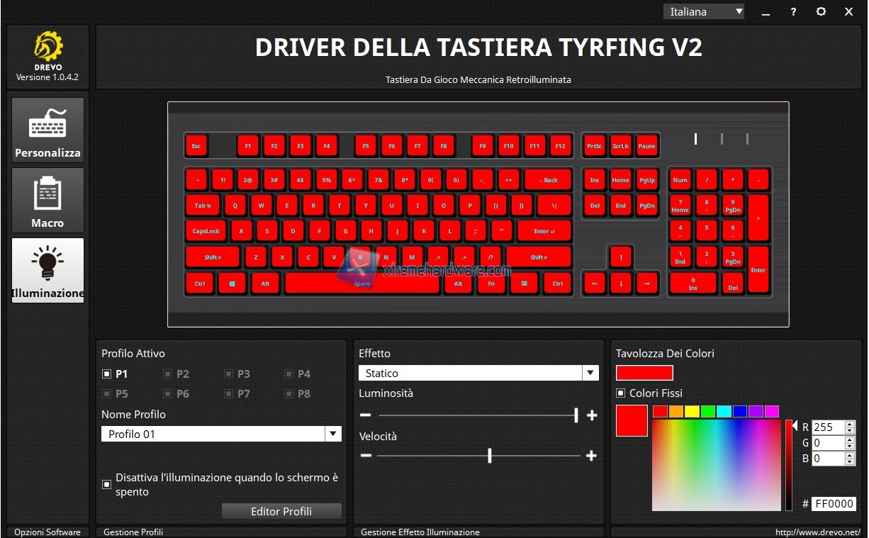Select profile P1 radio option

[x=107, y=374]
